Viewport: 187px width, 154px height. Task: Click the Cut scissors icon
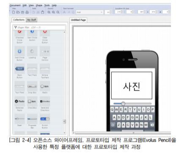(x=38, y=12)
